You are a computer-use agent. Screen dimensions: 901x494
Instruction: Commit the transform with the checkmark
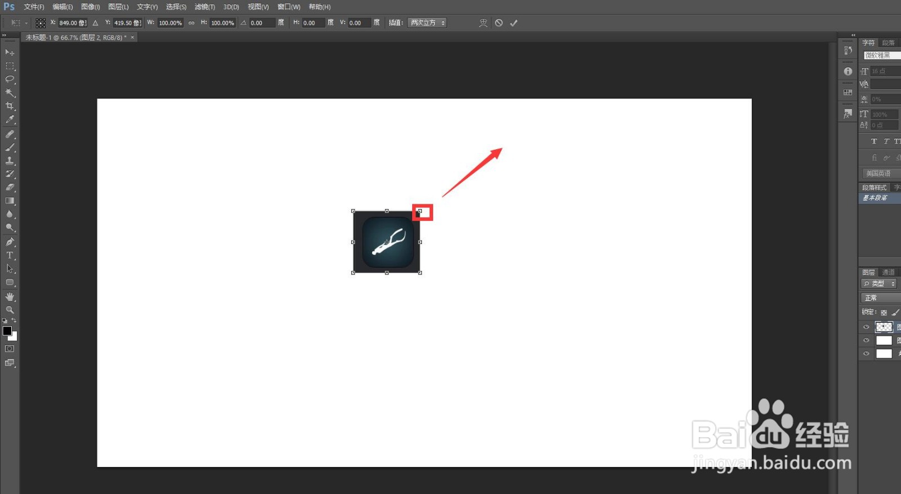click(x=514, y=23)
